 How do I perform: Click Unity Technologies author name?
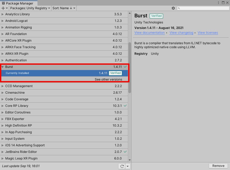[x=149, y=22]
